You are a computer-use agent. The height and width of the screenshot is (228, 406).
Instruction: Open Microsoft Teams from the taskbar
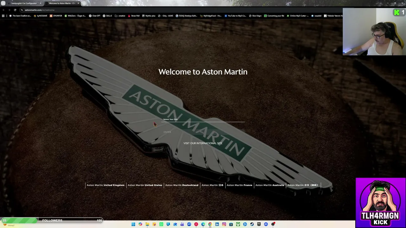pyautogui.click(x=182, y=224)
